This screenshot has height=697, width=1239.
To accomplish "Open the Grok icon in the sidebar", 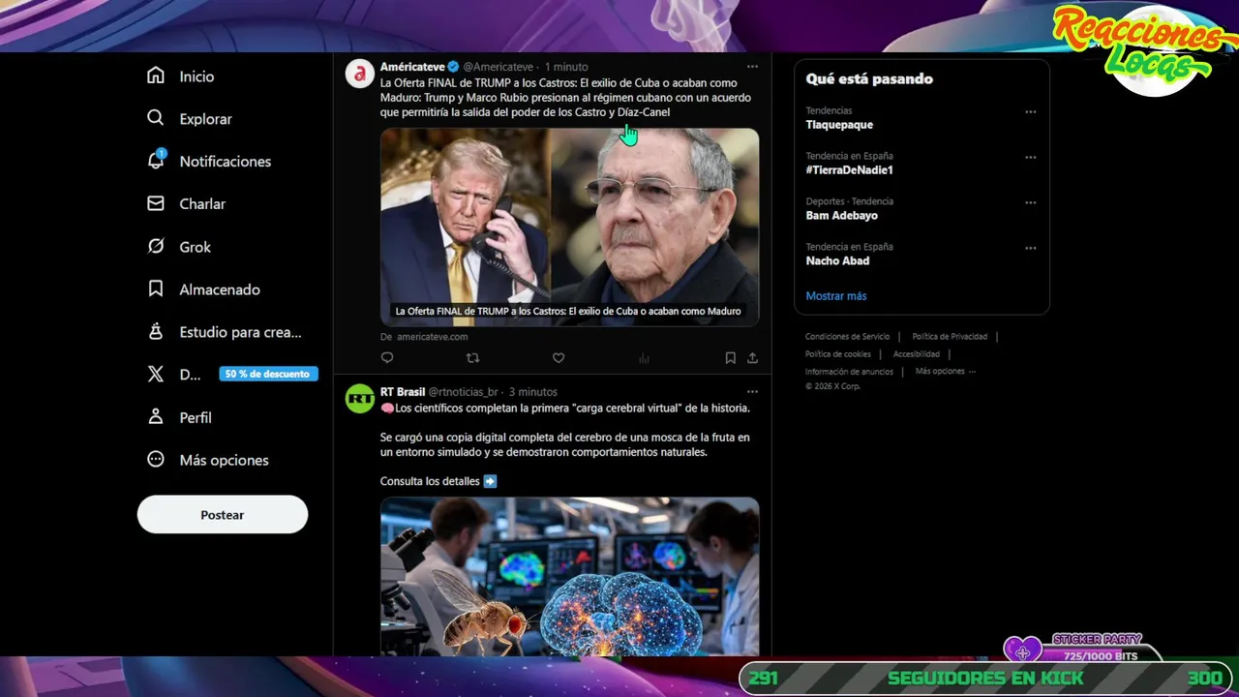I will (155, 246).
